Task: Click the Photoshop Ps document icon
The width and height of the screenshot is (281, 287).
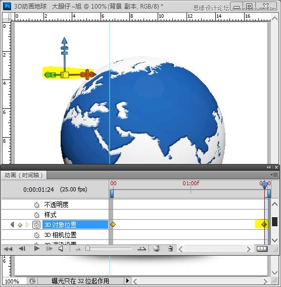Action: coord(7,6)
